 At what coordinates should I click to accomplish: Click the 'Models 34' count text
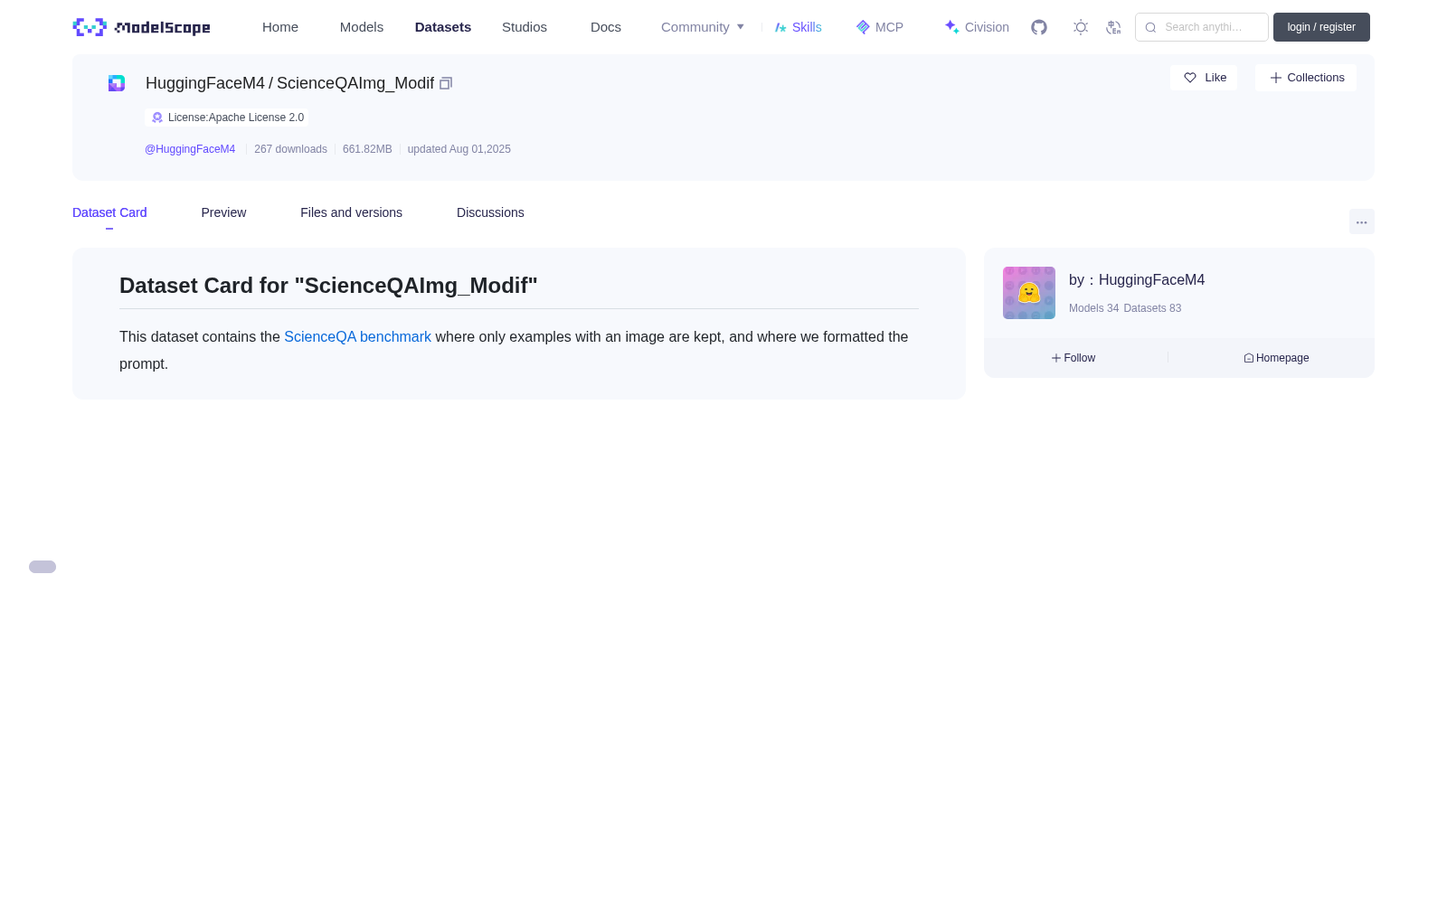(x=1093, y=308)
